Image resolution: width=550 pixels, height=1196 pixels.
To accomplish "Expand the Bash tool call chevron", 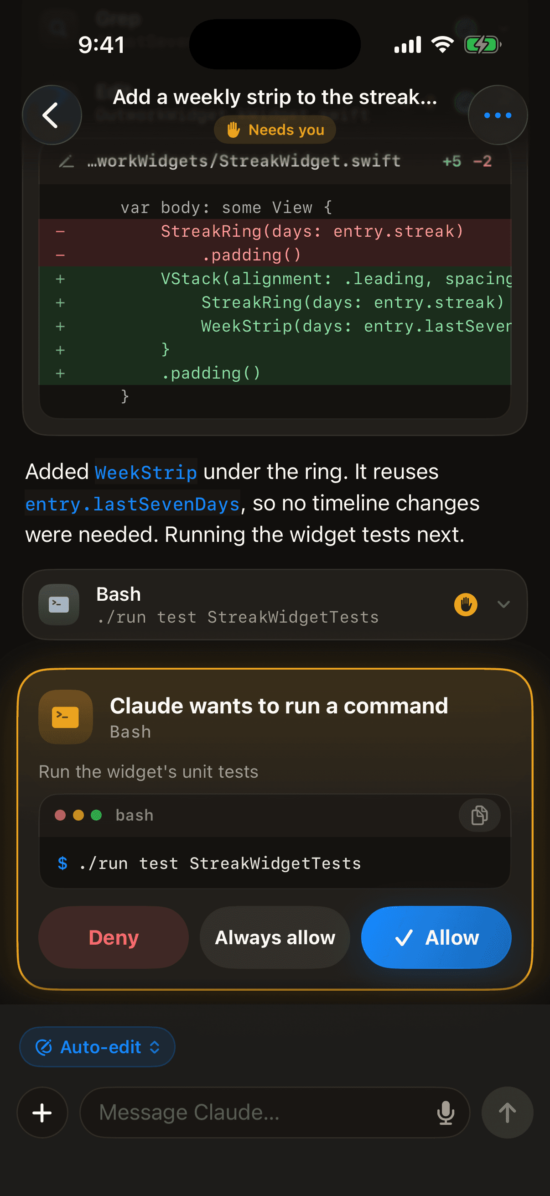I will 503,604.
